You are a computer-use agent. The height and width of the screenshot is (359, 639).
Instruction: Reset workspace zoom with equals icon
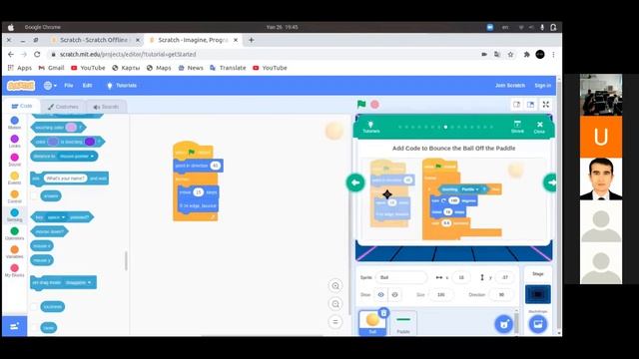[335, 322]
